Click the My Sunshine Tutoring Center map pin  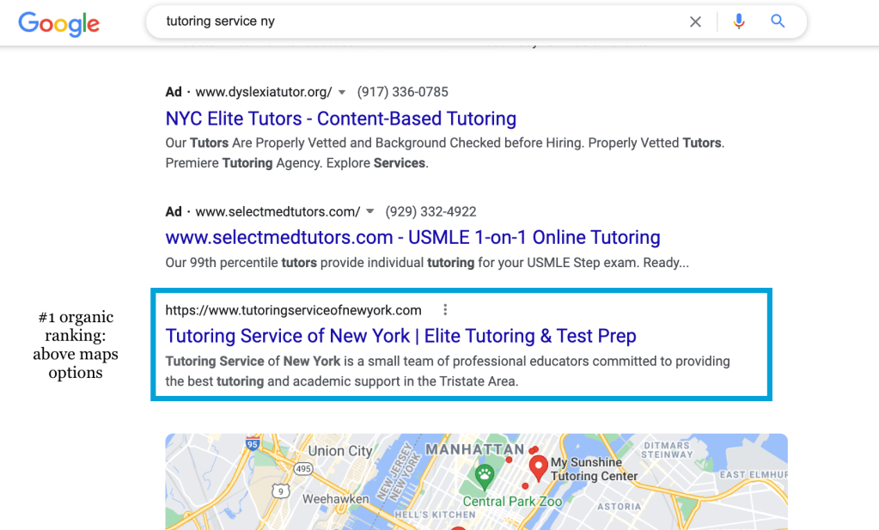539,467
